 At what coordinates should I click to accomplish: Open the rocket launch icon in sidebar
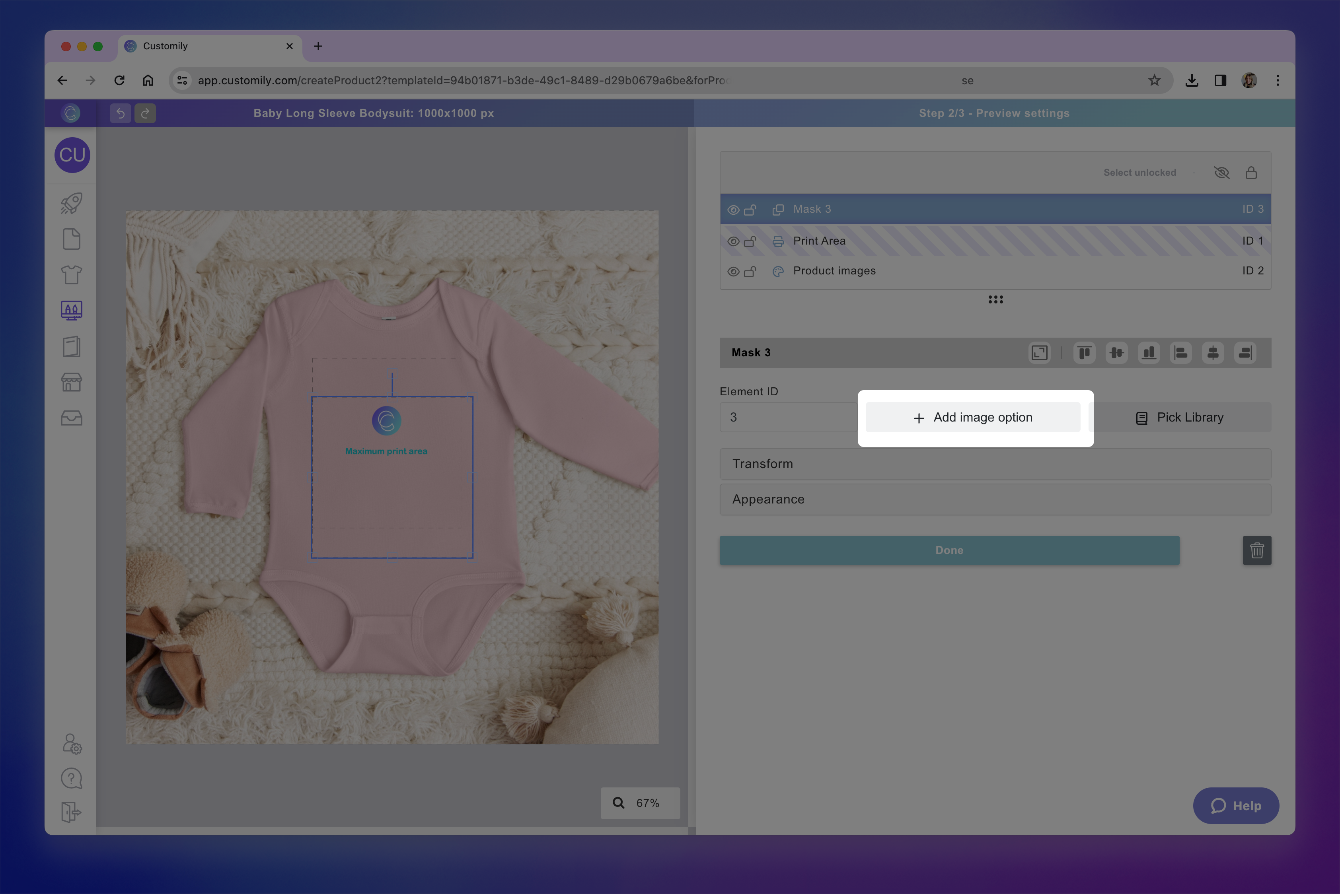[71, 204]
